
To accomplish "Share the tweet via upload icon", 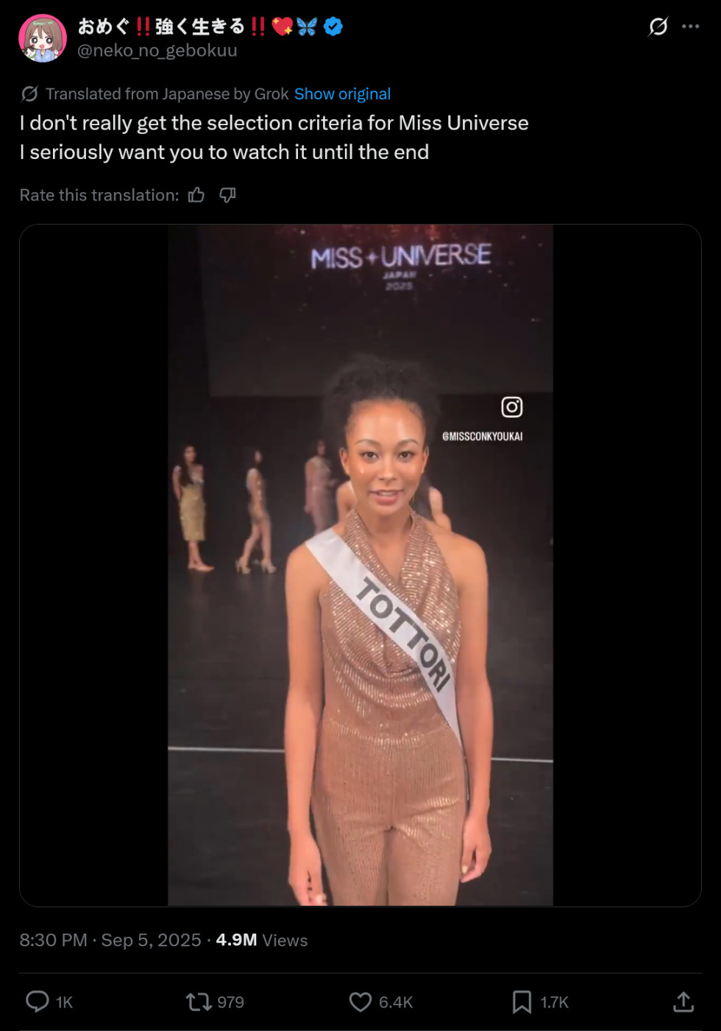I will (683, 1002).
